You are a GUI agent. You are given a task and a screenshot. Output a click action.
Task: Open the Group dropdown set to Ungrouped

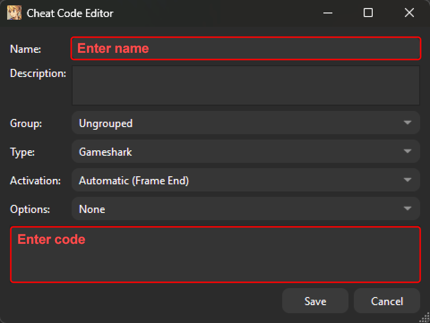(x=245, y=123)
